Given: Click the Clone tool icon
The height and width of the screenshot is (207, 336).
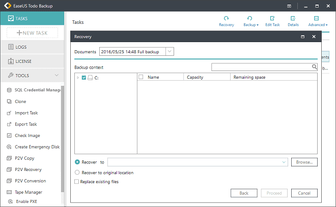Looking at the screenshot, I should 9,101.
